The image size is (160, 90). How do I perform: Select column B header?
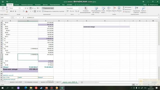(28, 21)
